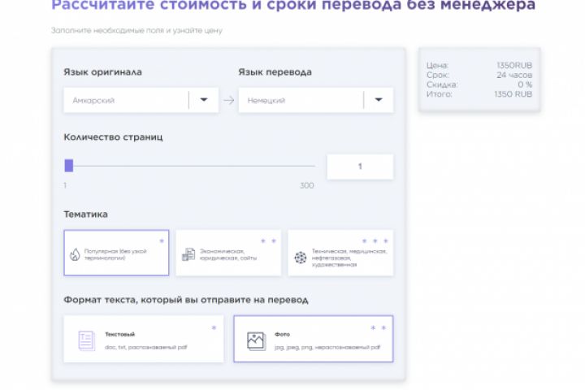Screen dimensions: 585x390
Task: Click the page count slider handle
Action: click(68, 165)
